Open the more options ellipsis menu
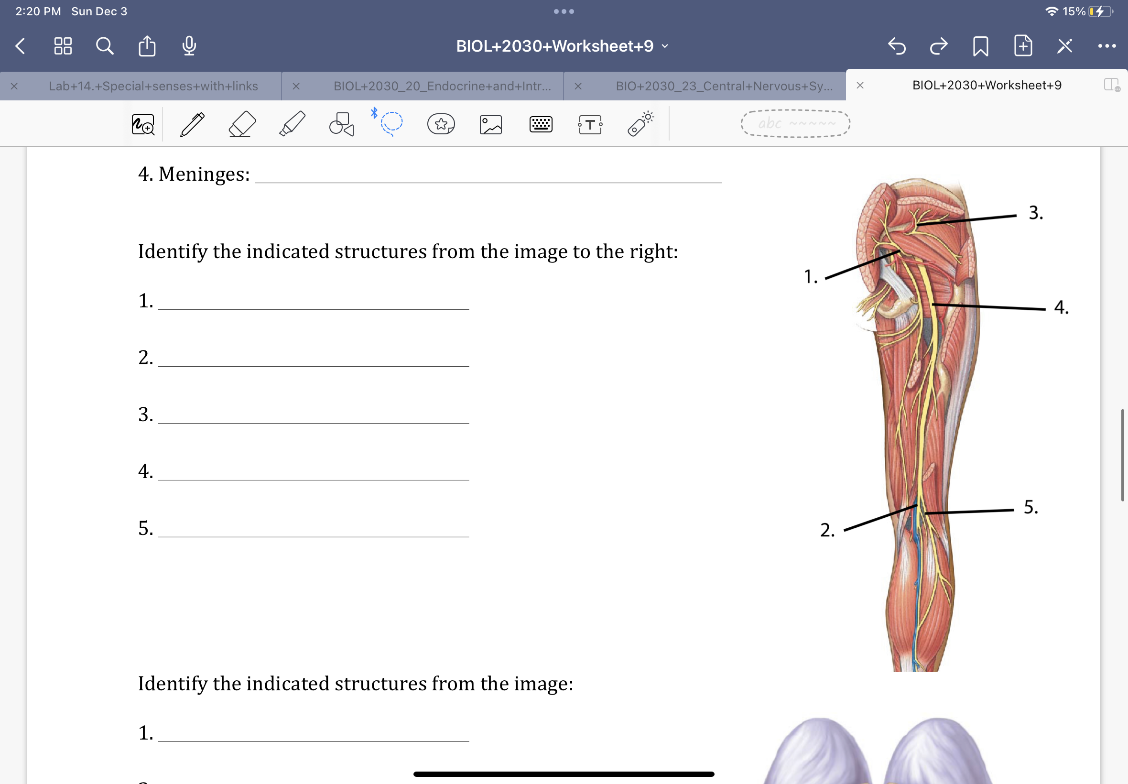The height and width of the screenshot is (784, 1128). coord(1106,46)
